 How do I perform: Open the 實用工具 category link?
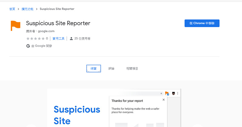coord(58,39)
